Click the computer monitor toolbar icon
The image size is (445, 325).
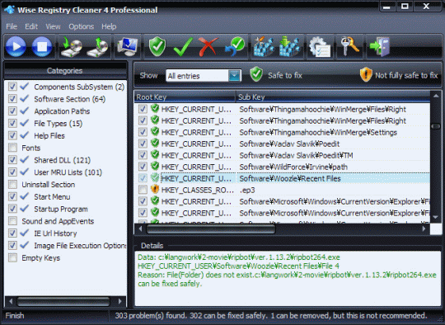pyautogui.click(x=128, y=46)
